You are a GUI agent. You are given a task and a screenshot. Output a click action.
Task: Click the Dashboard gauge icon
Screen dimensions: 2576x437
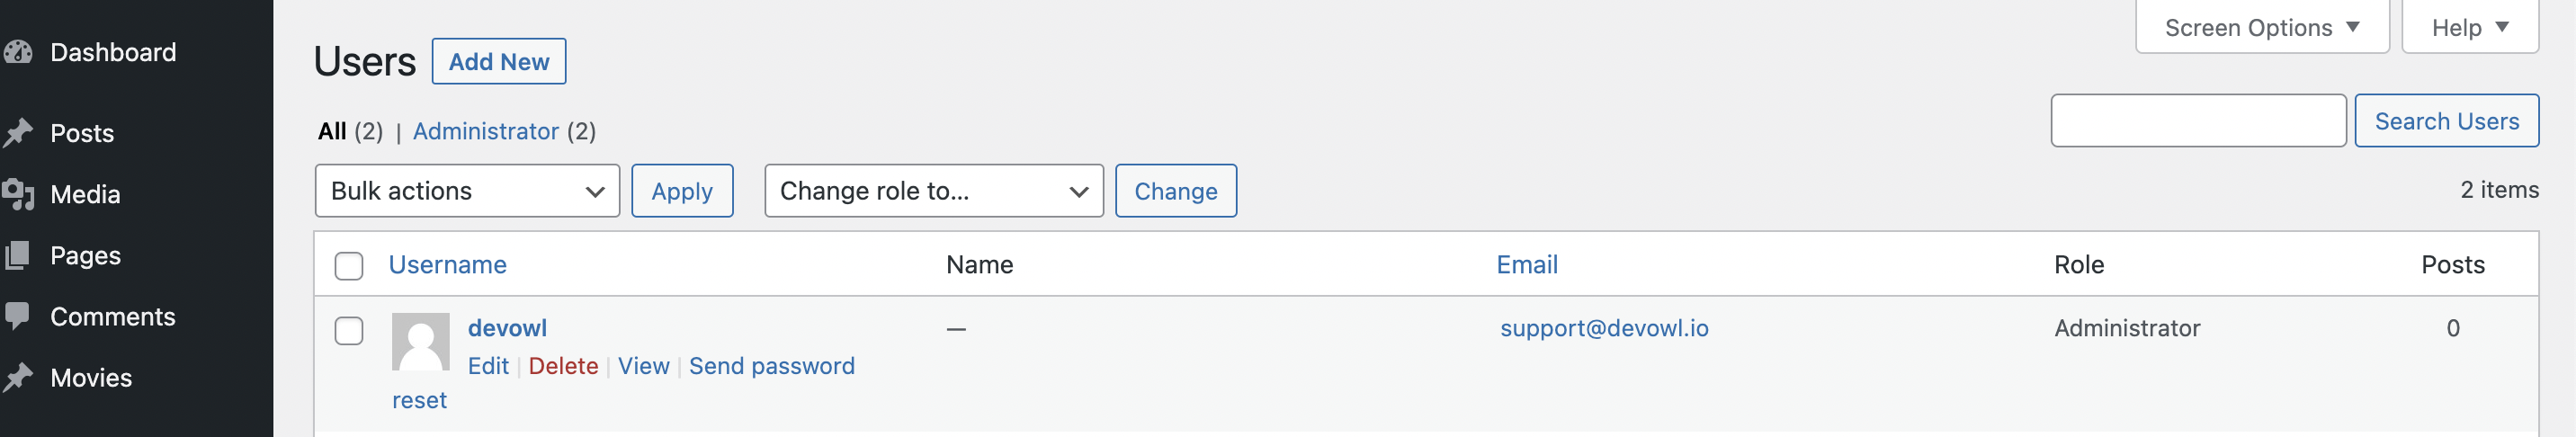[17, 52]
